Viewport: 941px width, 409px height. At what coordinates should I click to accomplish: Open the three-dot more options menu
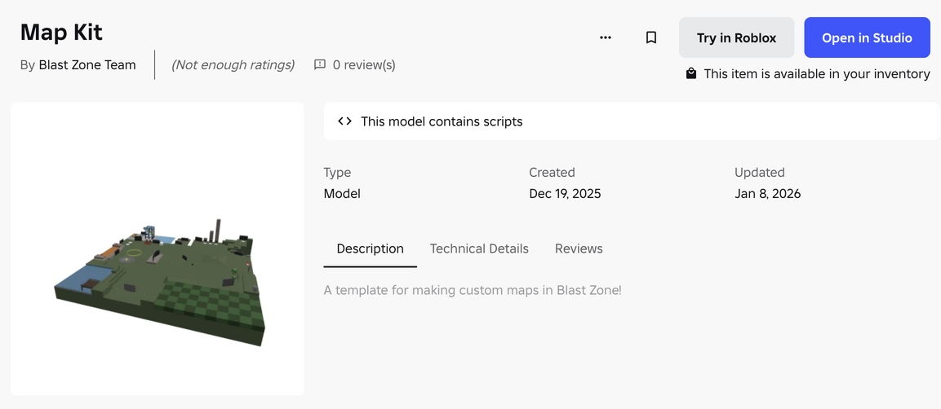click(x=605, y=37)
